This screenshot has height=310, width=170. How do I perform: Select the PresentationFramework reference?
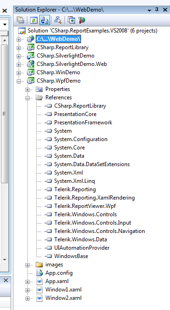83,123
